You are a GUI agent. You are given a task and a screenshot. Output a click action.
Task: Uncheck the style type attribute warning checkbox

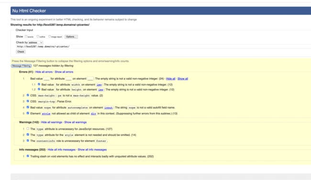[x=28, y=135]
